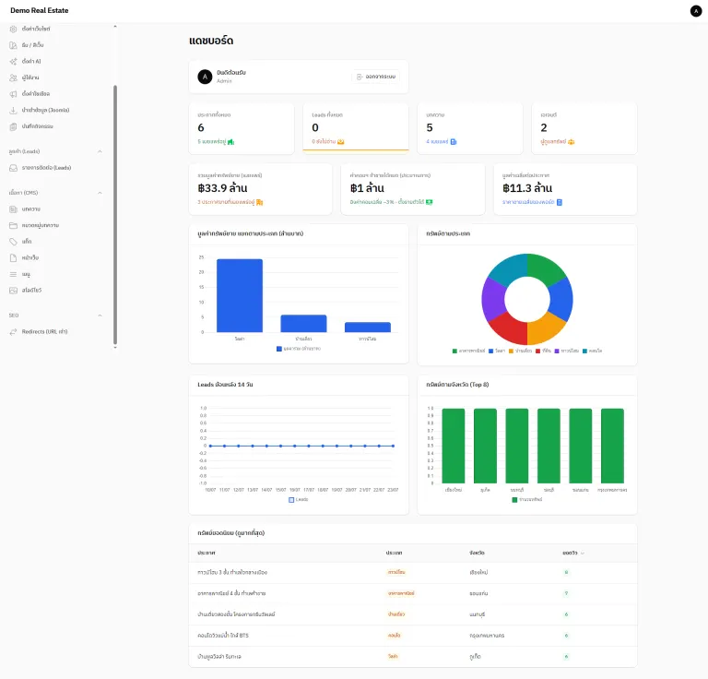Toggle the Leads legend under the line chart
The width and height of the screenshot is (708, 679).
[x=299, y=500]
